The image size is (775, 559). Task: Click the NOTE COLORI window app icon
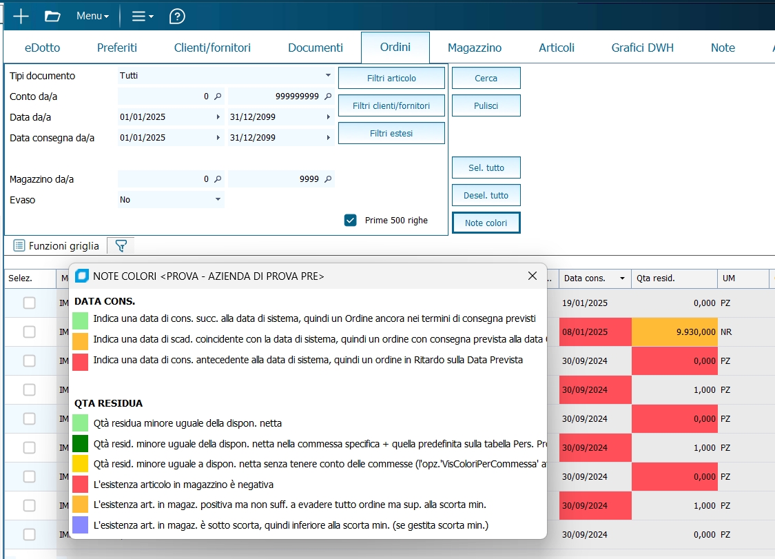81,276
